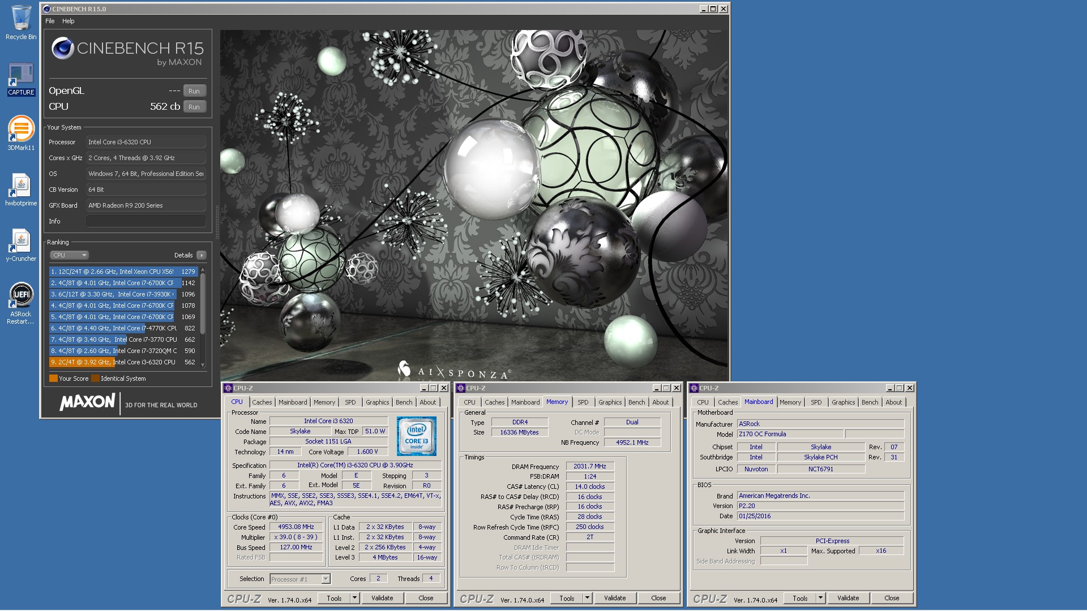
Task: Click the Core Voltage 1.600 V value
Action: click(367, 451)
